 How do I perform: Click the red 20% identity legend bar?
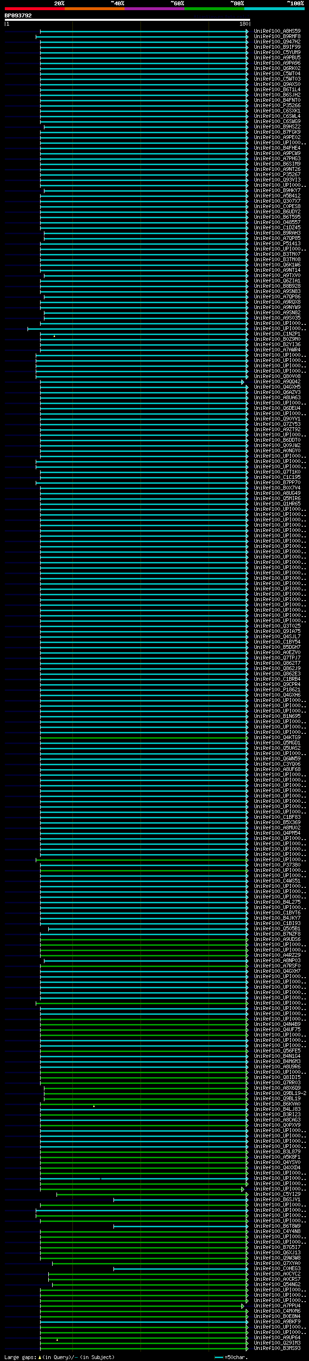(x=34, y=9)
